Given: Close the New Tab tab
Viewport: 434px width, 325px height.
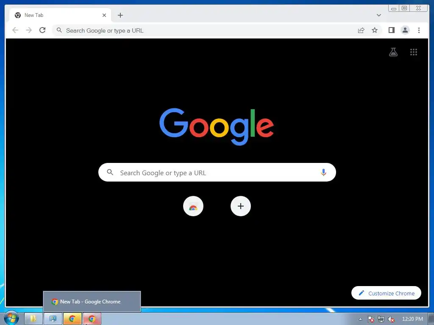Looking at the screenshot, I should tap(104, 15).
